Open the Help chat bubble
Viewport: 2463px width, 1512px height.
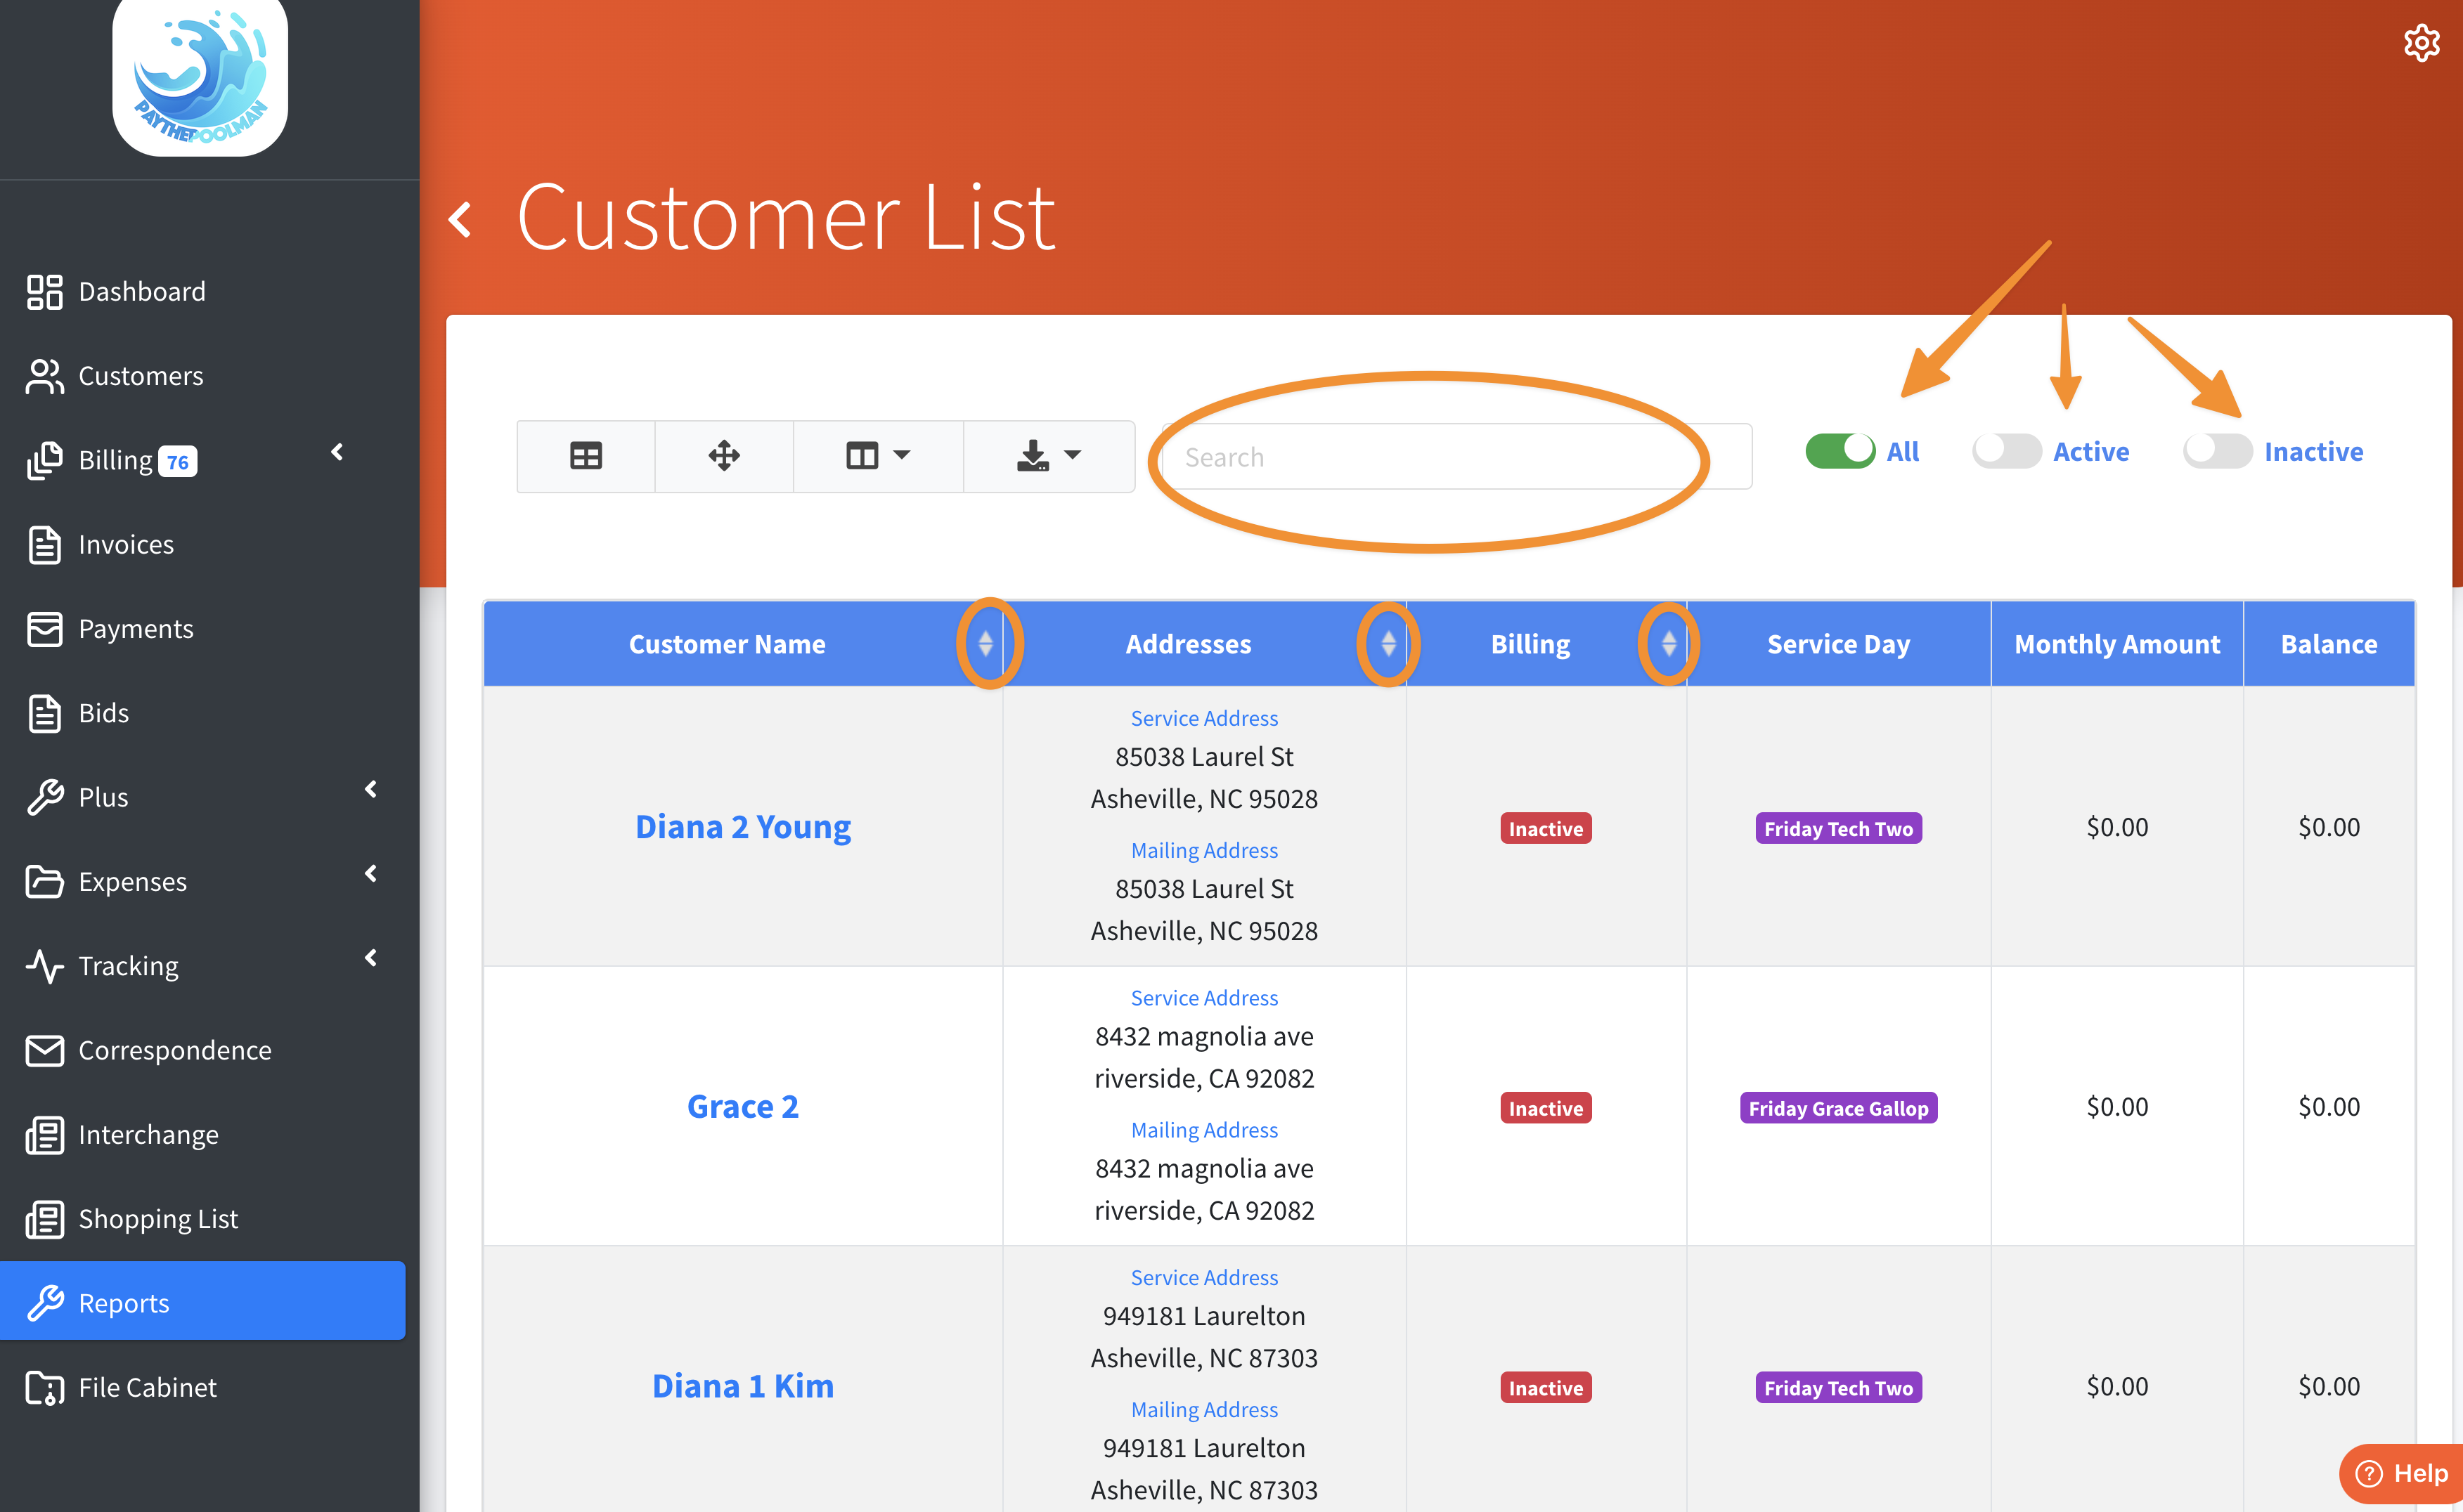[2402, 1473]
